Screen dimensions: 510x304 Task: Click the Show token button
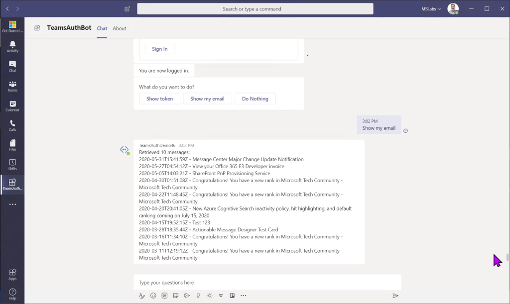(x=159, y=99)
